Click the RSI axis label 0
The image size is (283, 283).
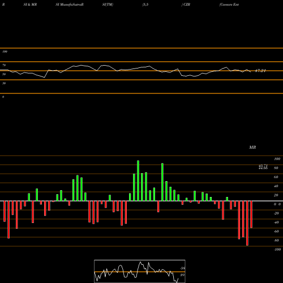pos(3,97)
